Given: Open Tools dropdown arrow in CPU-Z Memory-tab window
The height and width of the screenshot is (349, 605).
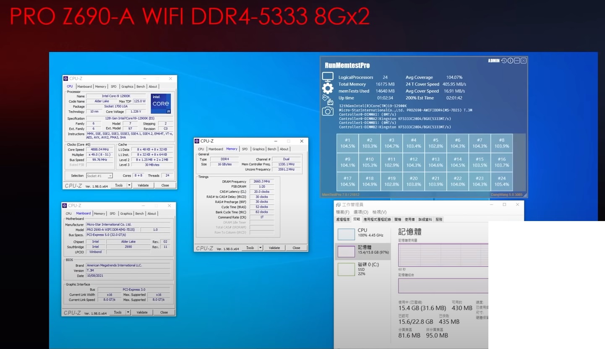Looking at the screenshot, I should [261, 247].
